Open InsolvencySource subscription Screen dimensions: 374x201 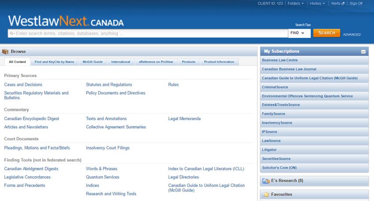pyautogui.click(x=277, y=123)
